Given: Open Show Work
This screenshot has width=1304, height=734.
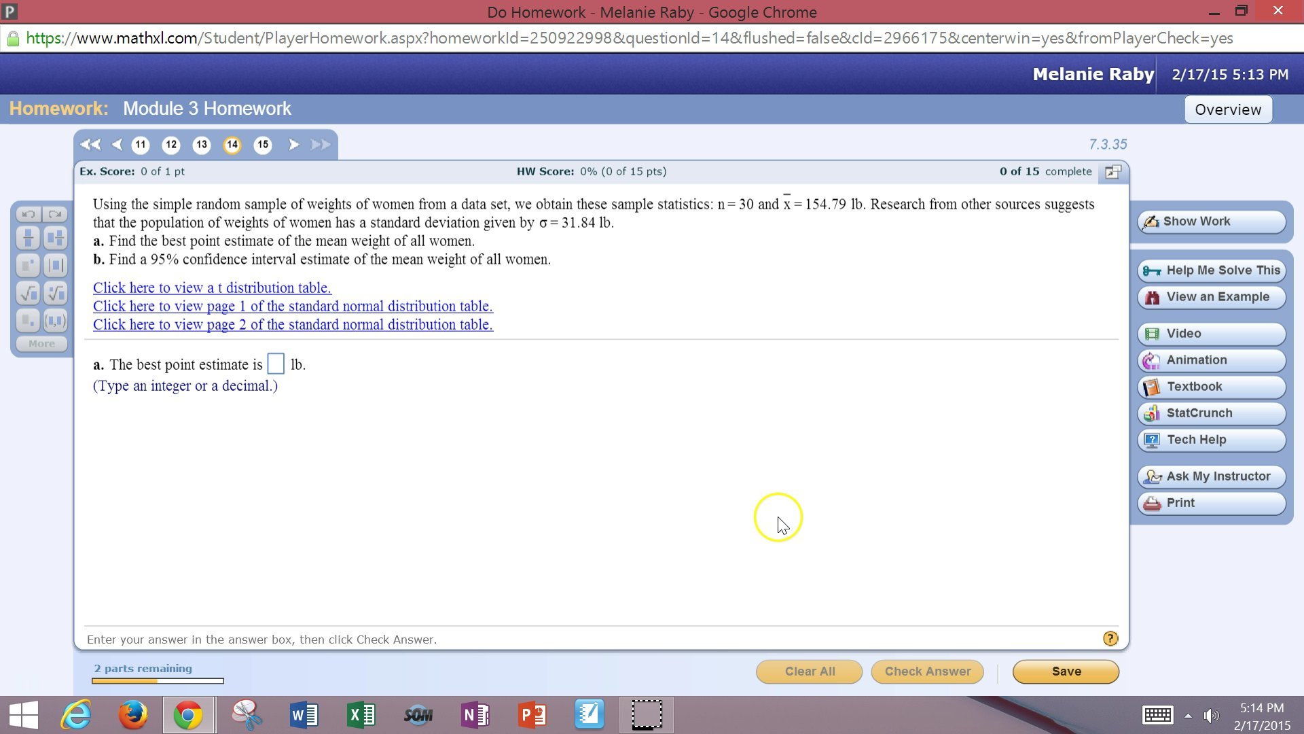Looking at the screenshot, I should coord(1211,221).
